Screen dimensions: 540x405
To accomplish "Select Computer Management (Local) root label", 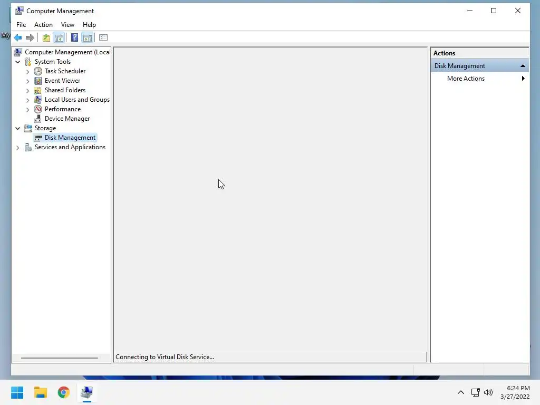I will coord(67,52).
